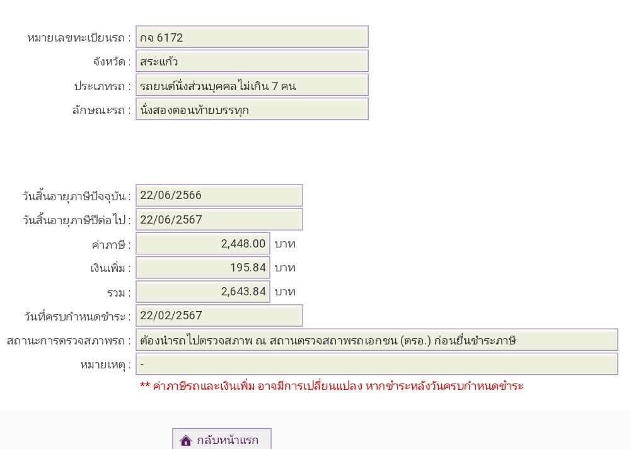Image resolution: width=631 pixels, height=449 pixels.
Task: Click the label ประเภทรถ
Action: tap(103, 86)
